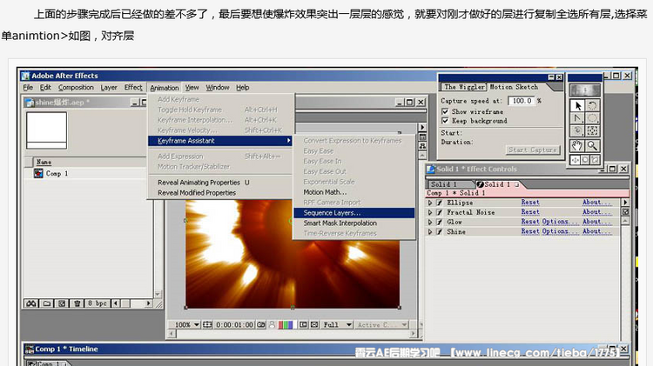Open the Layer menu
This screenshot has height=366, width=653.
[109, 87]
